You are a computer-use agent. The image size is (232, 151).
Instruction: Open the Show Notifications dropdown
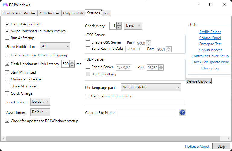coord(55,46)
